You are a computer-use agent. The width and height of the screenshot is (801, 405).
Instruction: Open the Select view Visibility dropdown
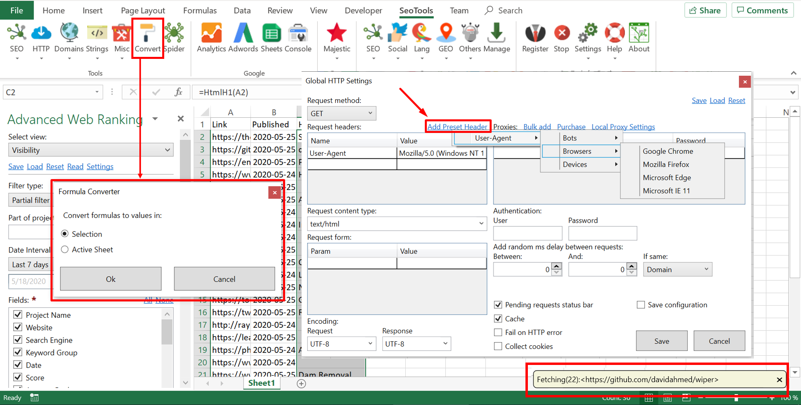tap(91, 150)
